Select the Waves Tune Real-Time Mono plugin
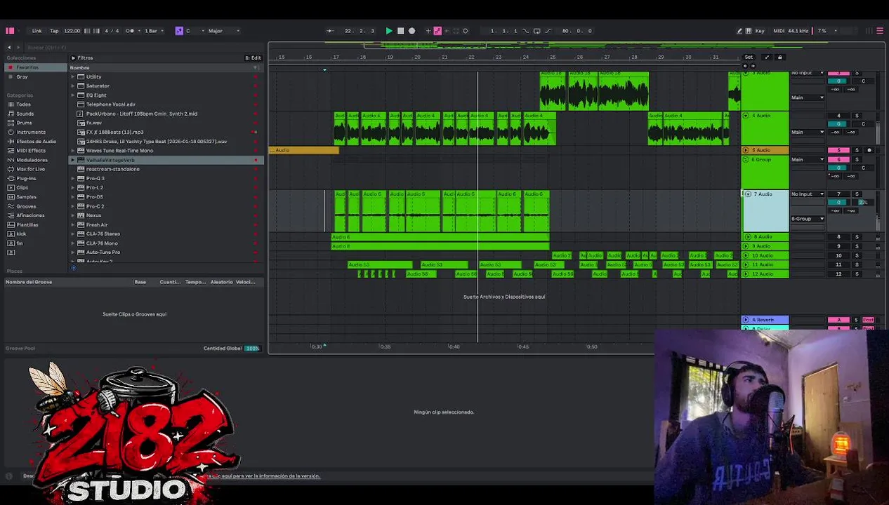The image size is (889, 505). [119, 150]
